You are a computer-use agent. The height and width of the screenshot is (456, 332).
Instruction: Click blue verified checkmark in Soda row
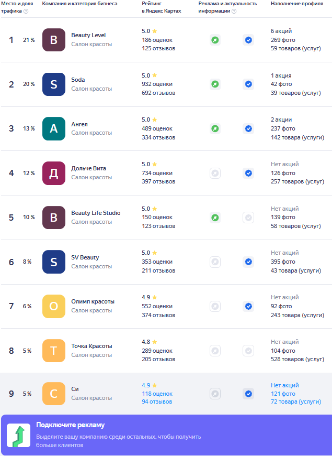[248, 84]
